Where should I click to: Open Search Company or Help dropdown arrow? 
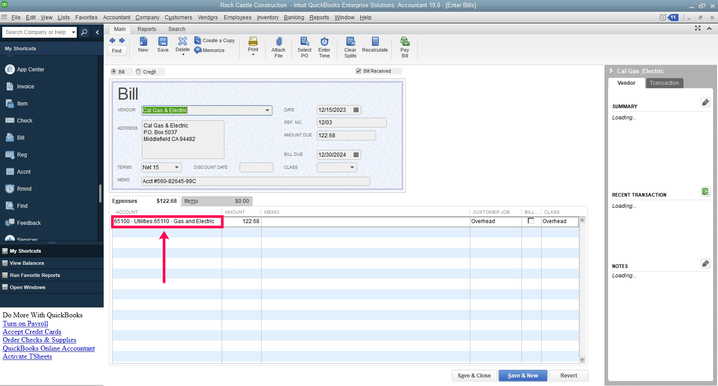[x=74, y=32]
